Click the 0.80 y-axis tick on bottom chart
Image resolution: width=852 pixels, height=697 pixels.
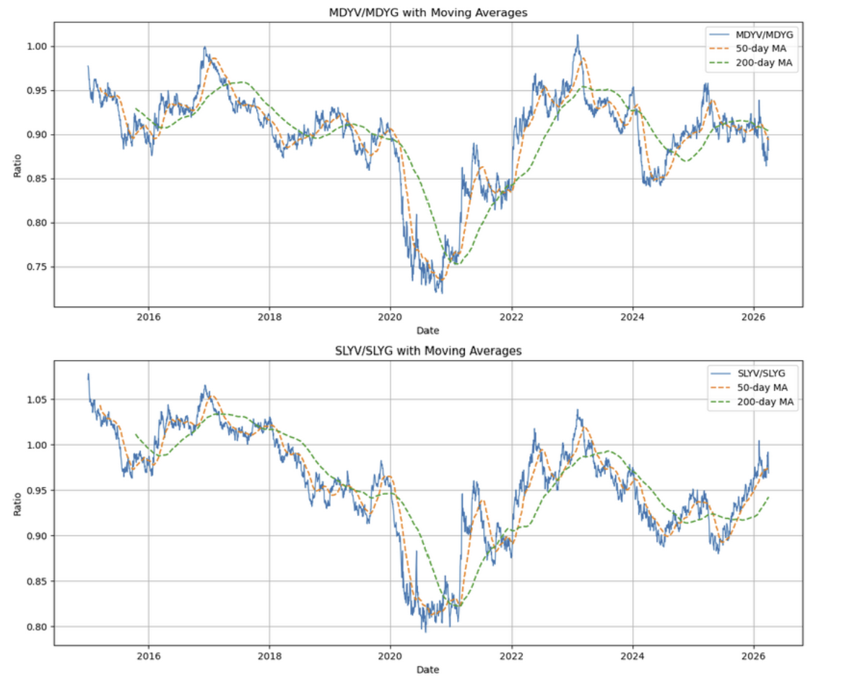pyautogui.click(x=36, y=626)
